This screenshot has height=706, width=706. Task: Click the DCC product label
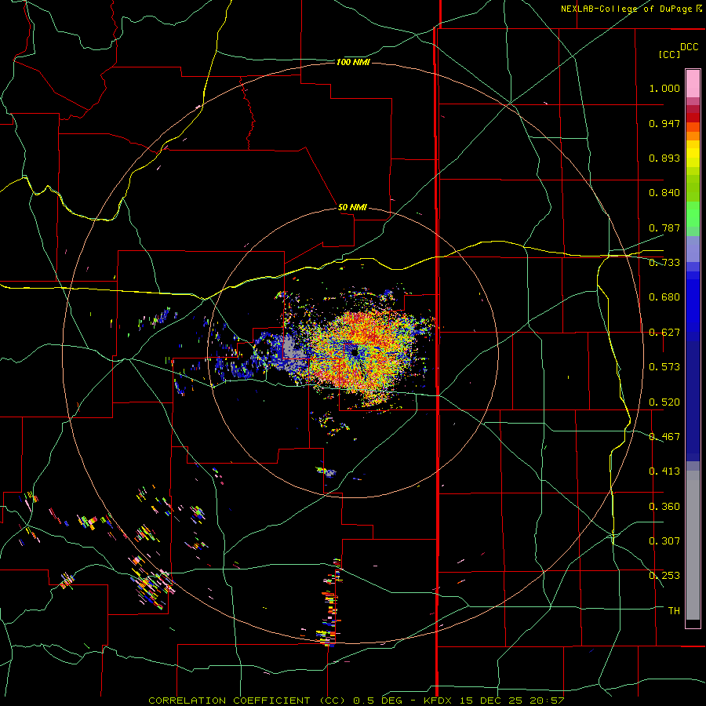point(689,47)
